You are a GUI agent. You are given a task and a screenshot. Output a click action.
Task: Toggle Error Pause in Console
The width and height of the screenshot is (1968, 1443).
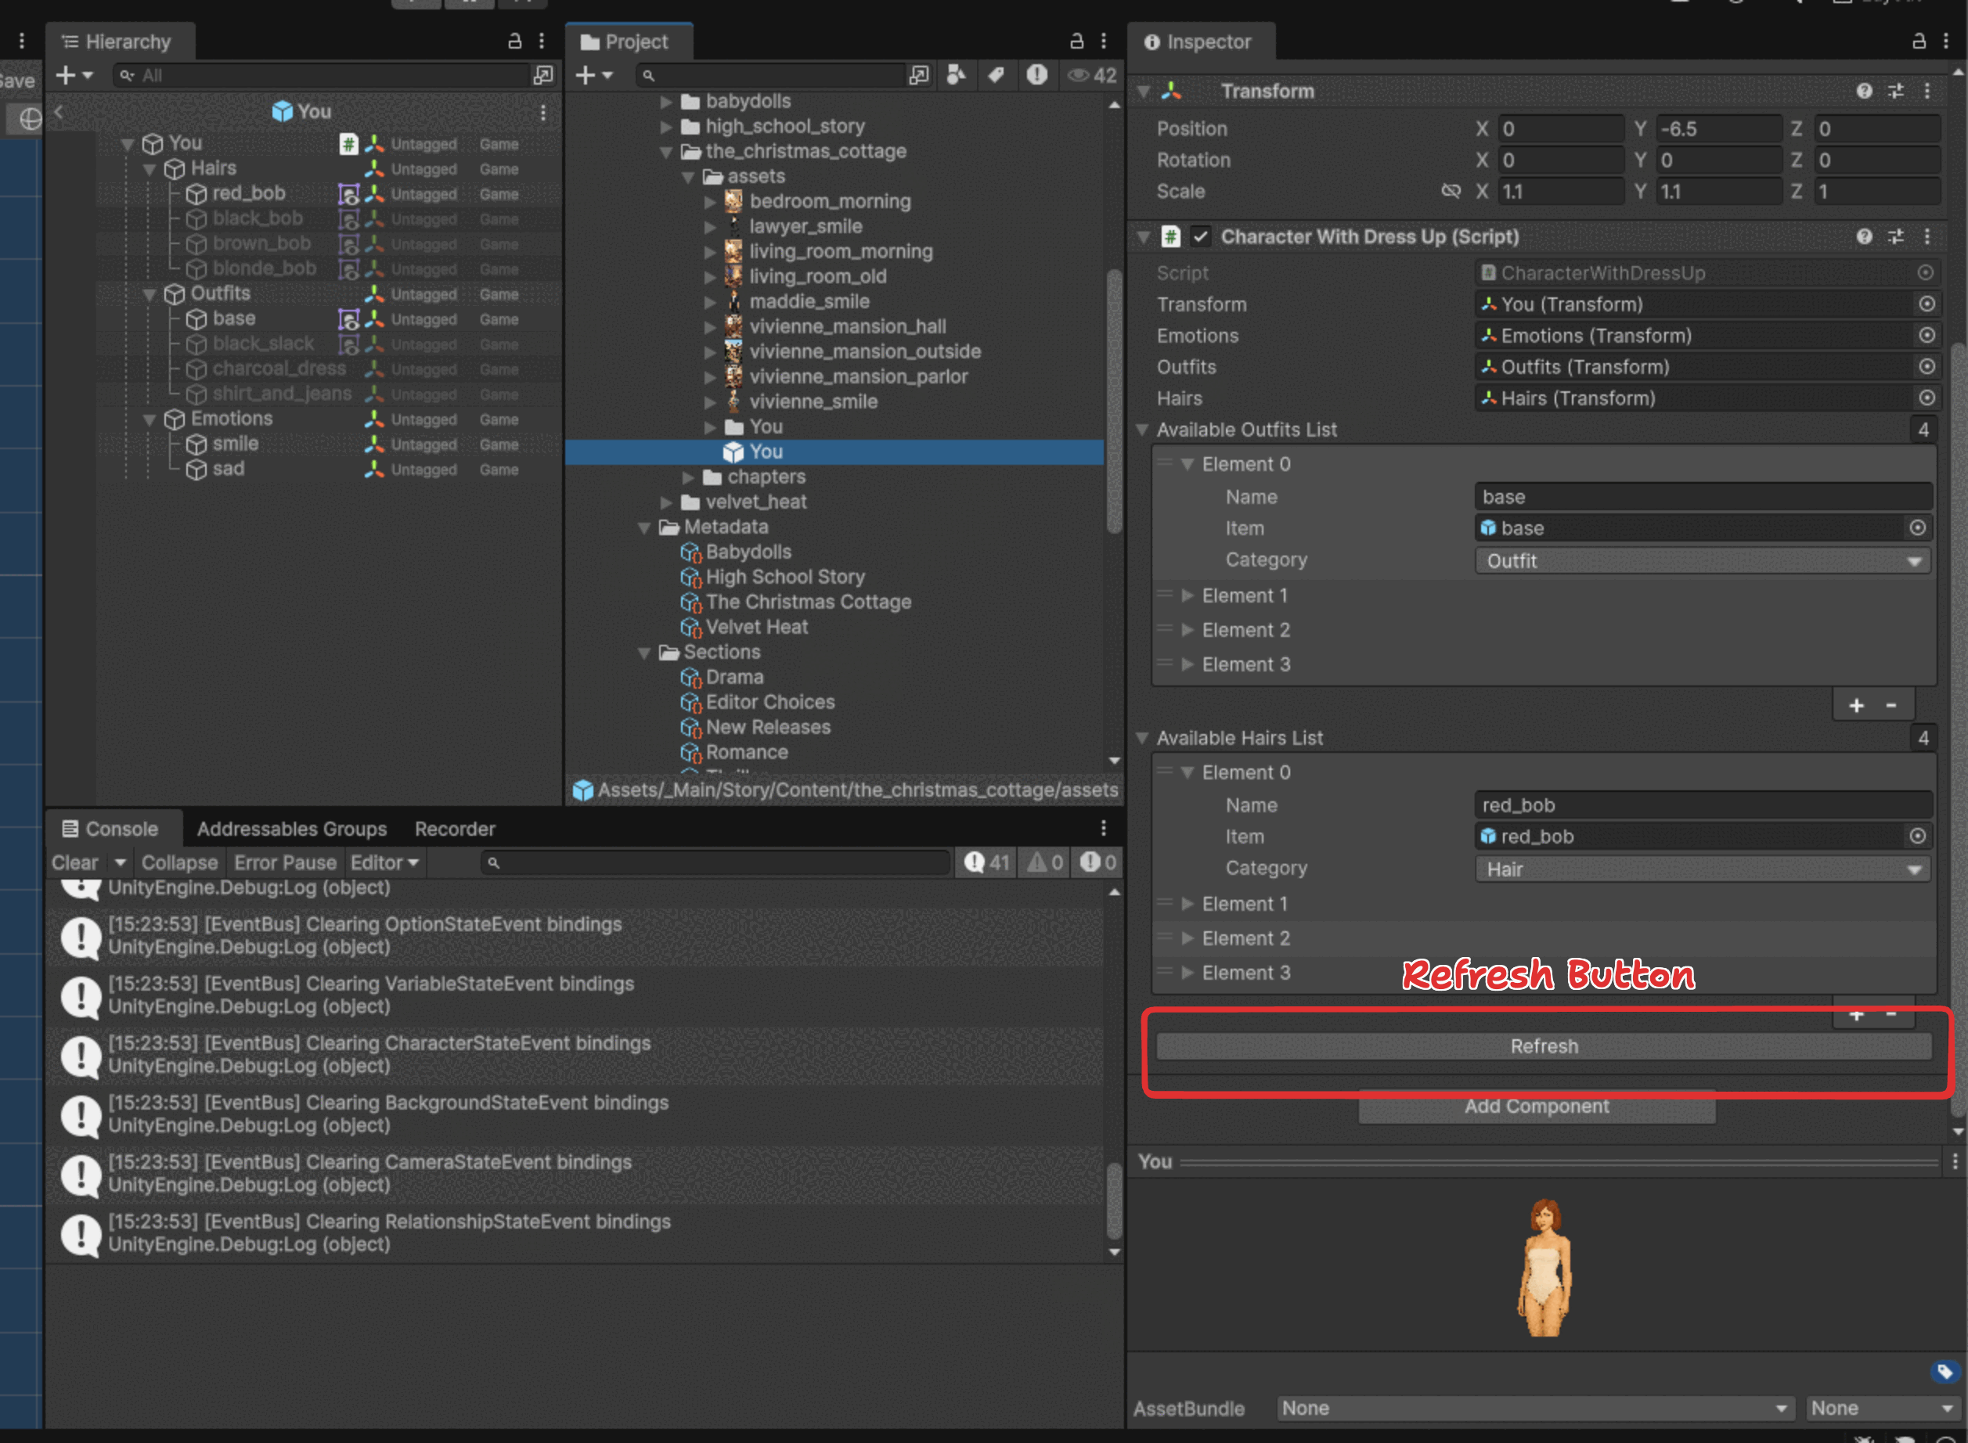(285, 863)
